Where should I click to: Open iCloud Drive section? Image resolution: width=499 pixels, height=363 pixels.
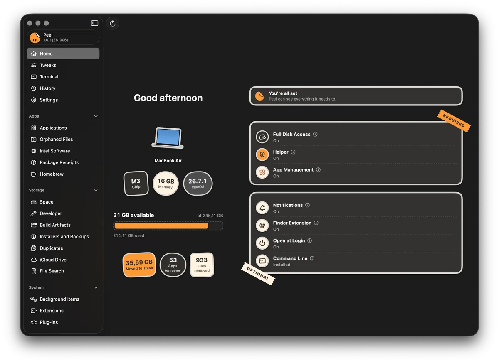(x=63, y=260)
